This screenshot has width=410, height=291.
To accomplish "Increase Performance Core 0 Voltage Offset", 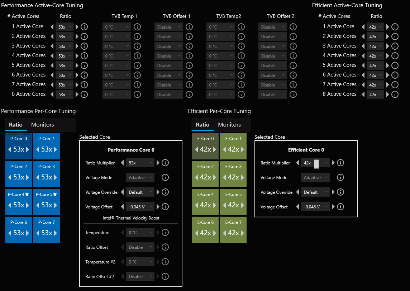I will click(x=158, y=207).
